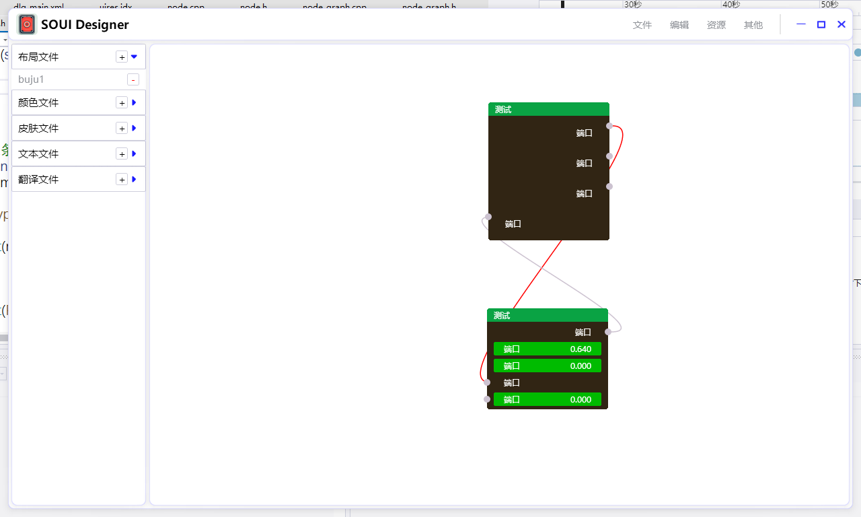861x517 pixels.
Task: Expand the 翻译文件 section arrow
Action: point(134,180)
